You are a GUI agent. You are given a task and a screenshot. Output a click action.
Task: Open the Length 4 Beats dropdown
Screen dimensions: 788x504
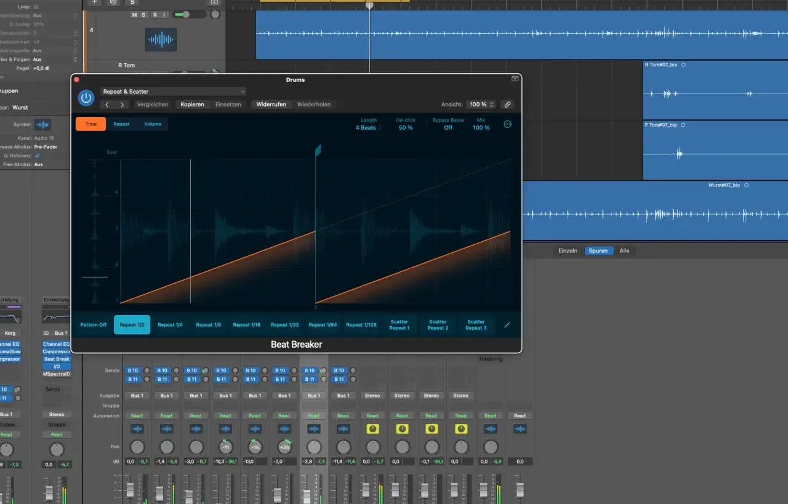click(368, 128)
